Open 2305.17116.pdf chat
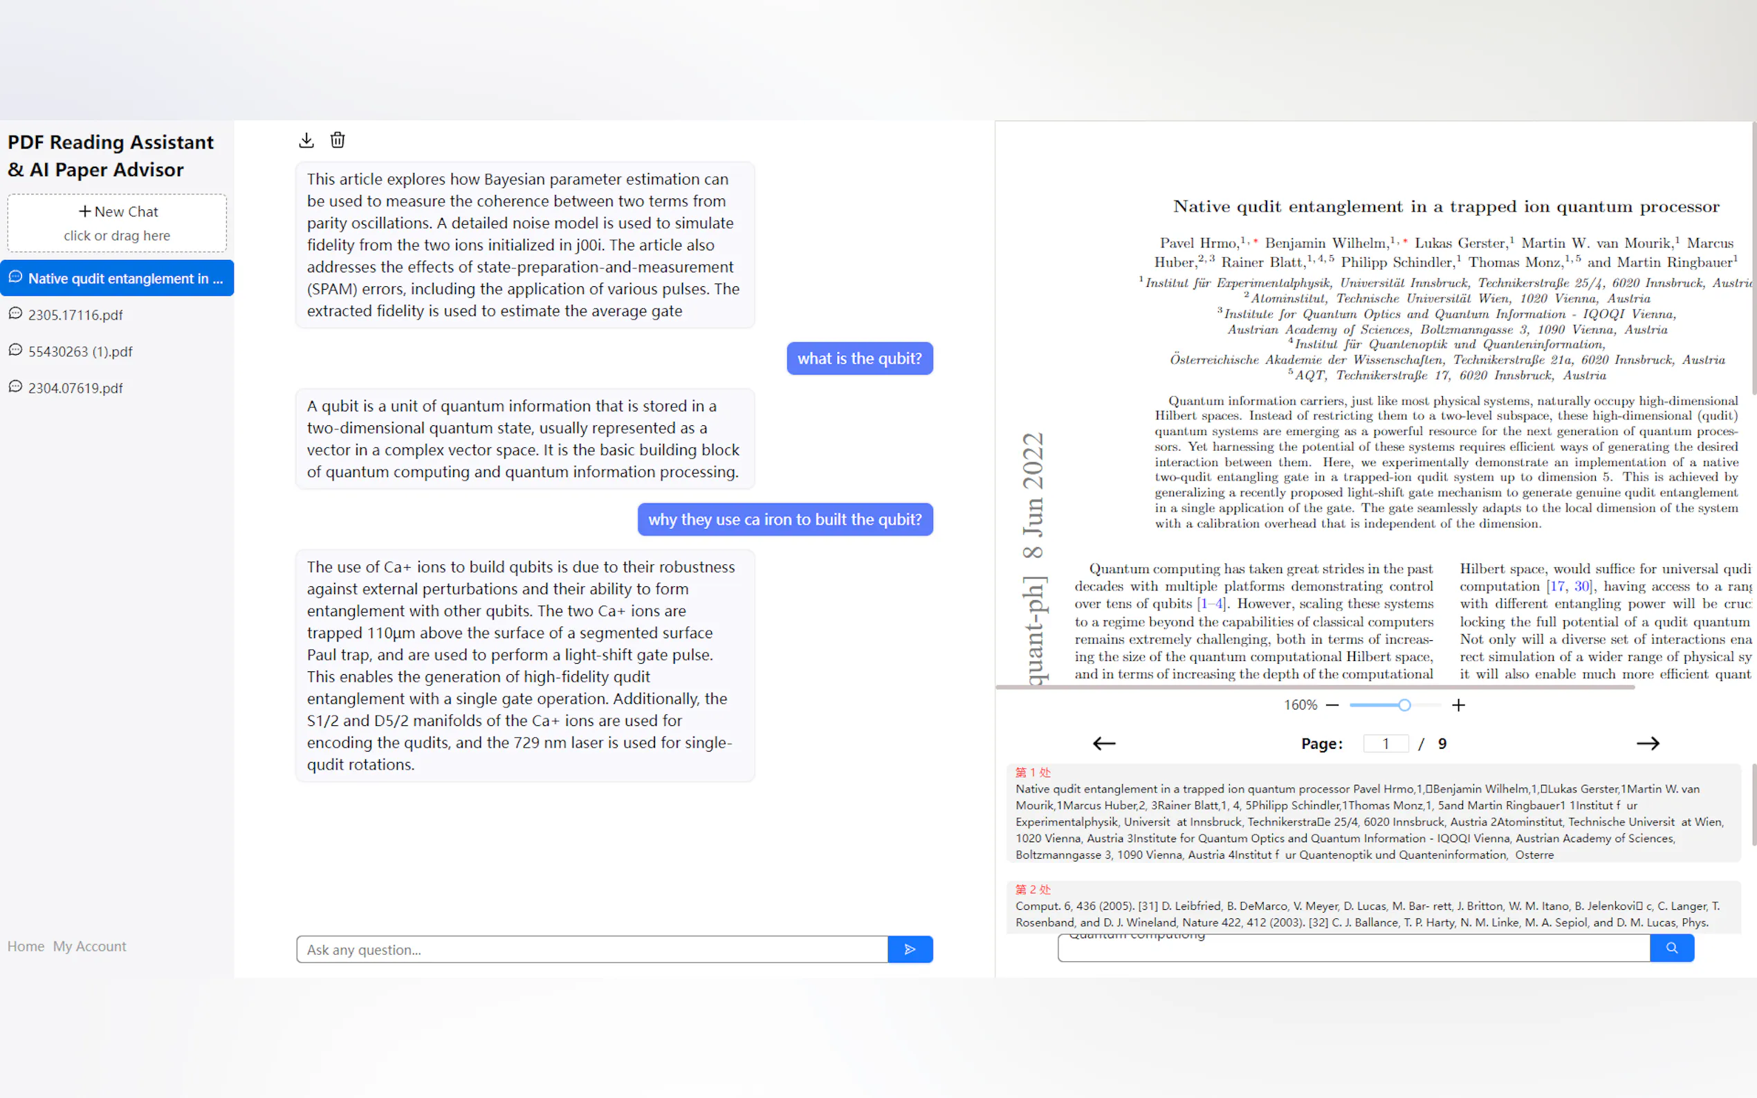This screenshot has width=1757, height=1098. 75,315
